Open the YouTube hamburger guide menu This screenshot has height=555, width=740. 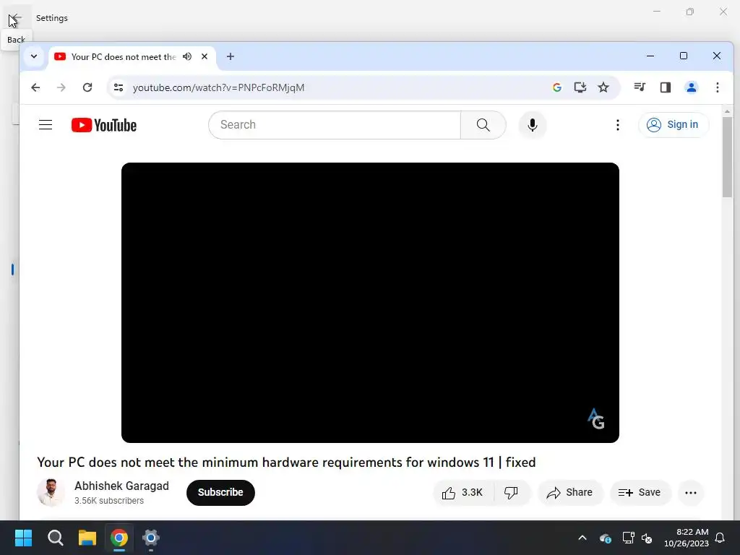(46, 124)
